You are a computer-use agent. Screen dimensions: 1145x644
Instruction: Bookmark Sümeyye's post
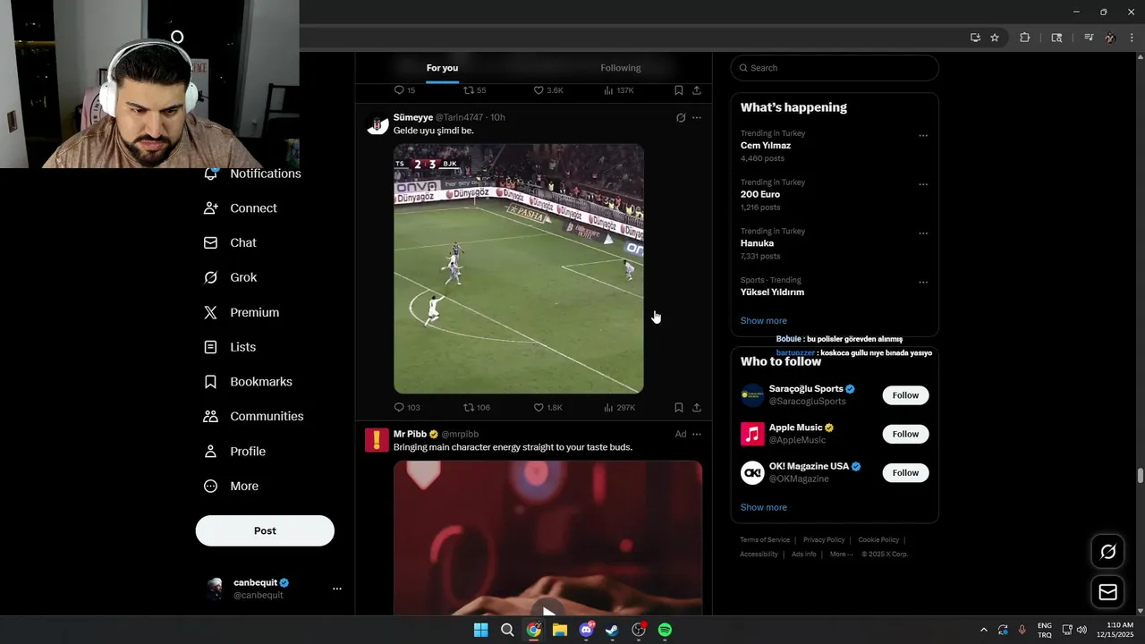(x=679, y=408)
